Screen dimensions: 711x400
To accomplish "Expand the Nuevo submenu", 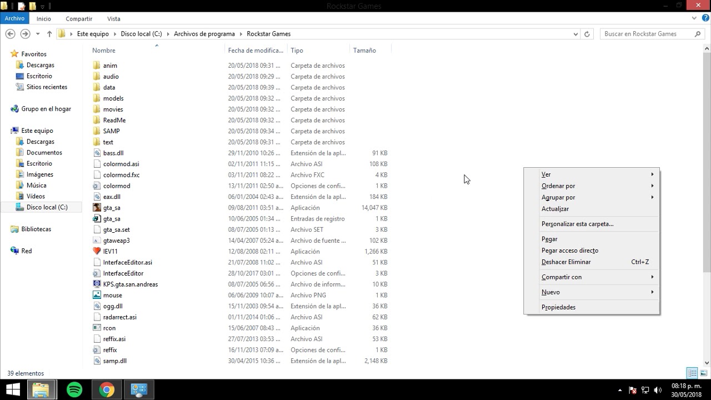I will (592, 292).
